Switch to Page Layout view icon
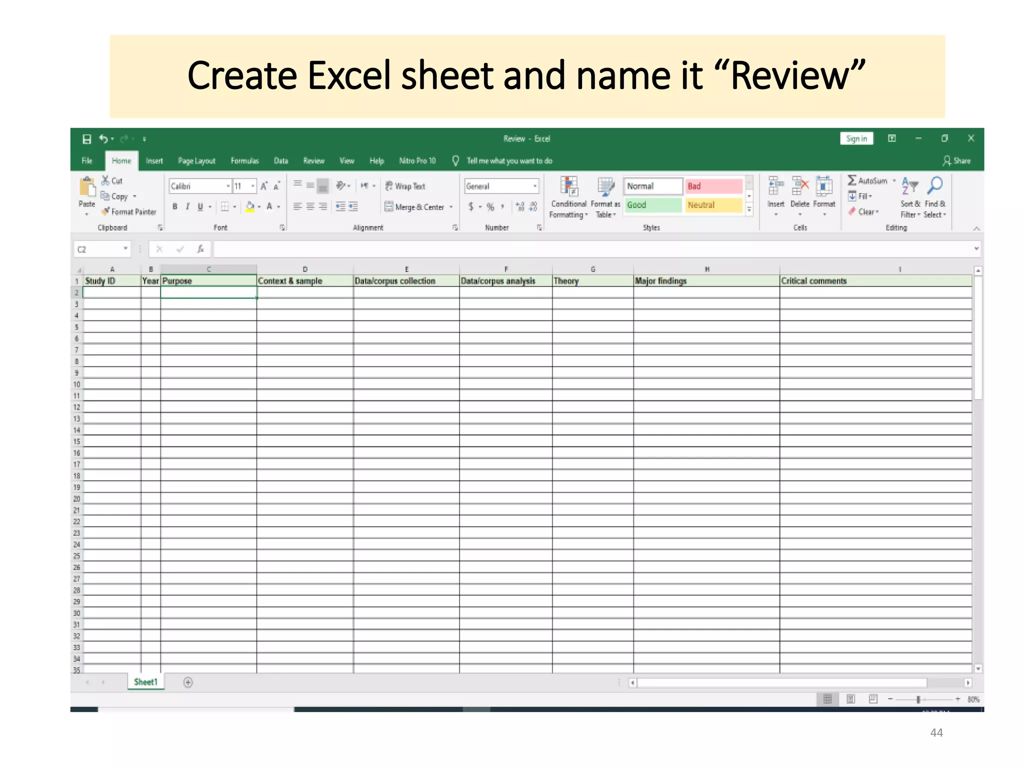 850,699
